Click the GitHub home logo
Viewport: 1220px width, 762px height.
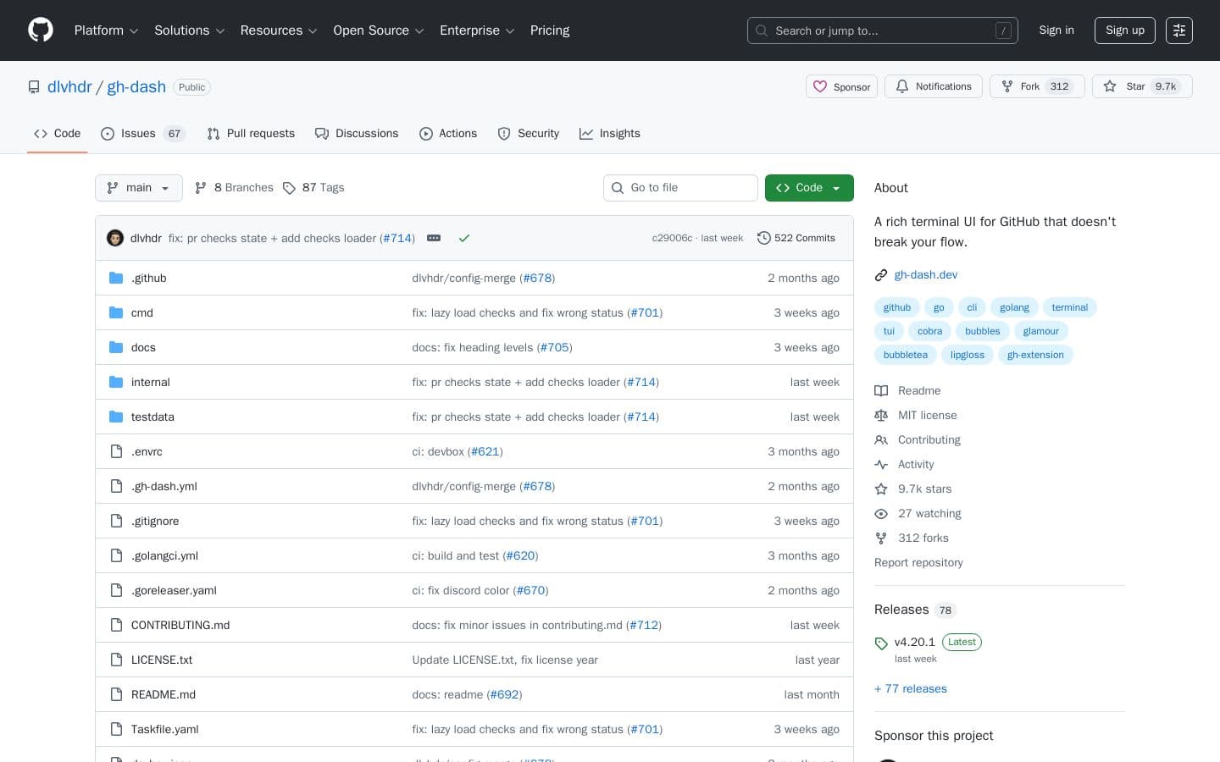pos(40,30)
